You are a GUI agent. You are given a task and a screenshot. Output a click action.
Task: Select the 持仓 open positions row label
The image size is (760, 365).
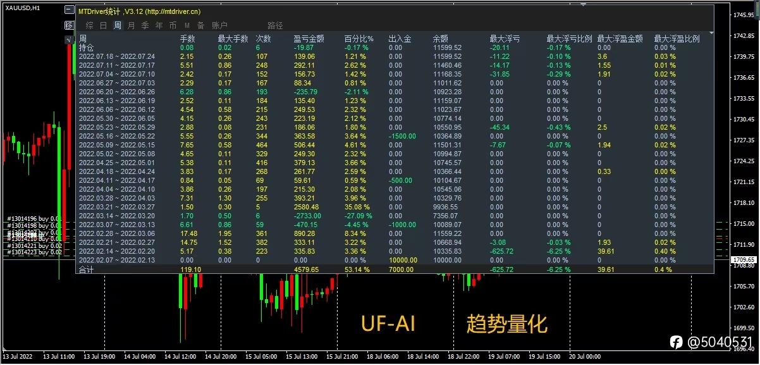pos(86,47)
